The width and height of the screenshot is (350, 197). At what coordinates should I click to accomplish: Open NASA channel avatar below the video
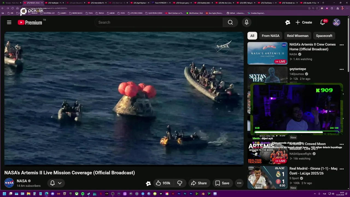(x=9, y=183)
